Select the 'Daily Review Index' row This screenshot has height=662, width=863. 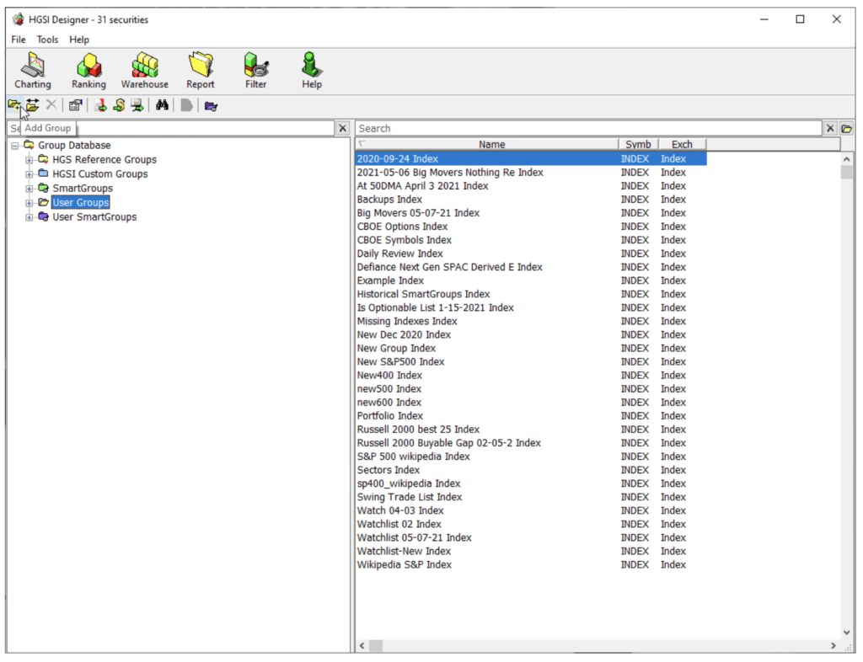(531, 254)
